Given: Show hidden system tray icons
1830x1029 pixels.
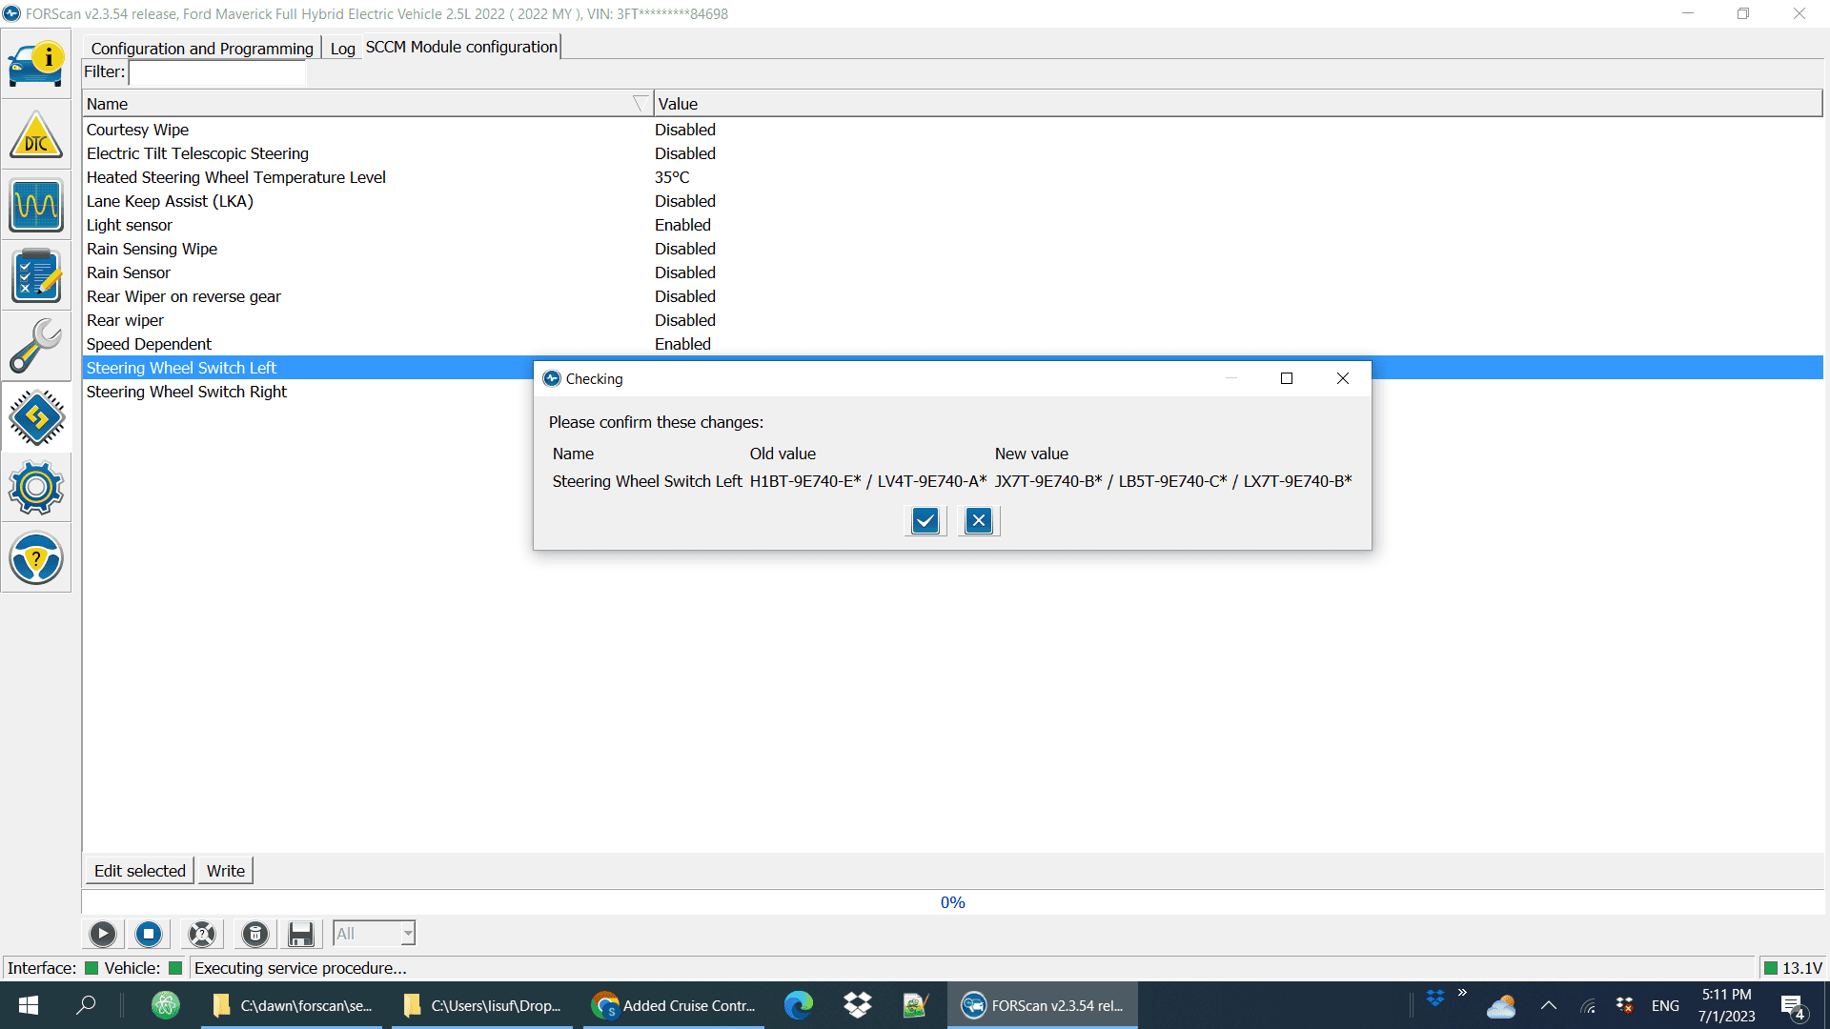Looking at the screenshot, I should click(1549, 1005).
